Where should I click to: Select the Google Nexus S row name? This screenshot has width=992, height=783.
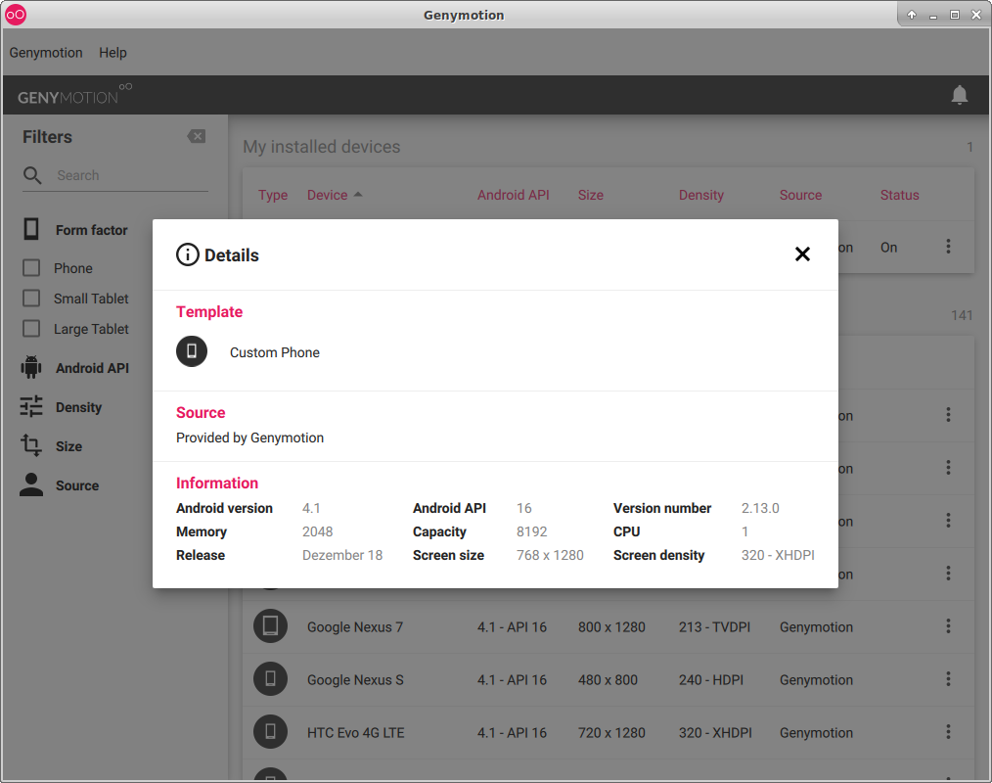click(355, 680)
